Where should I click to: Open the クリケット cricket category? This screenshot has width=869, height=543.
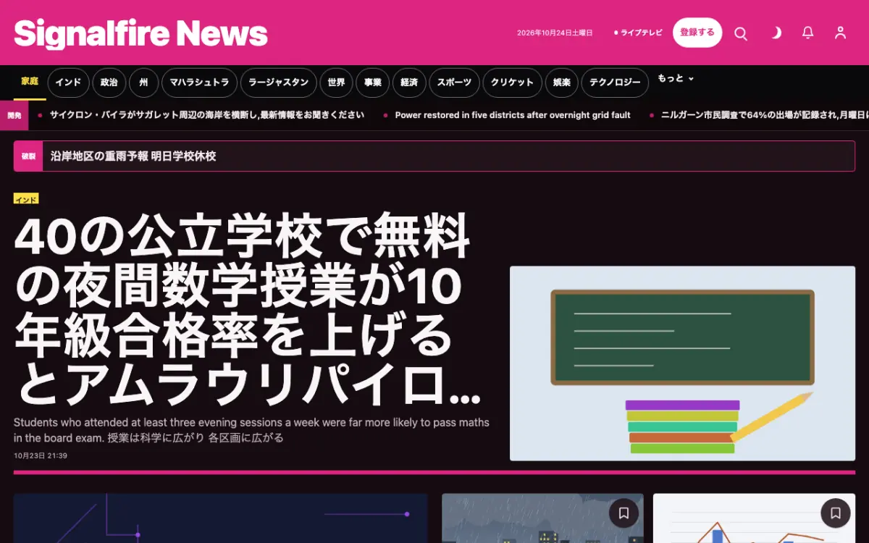coord(512,83)
